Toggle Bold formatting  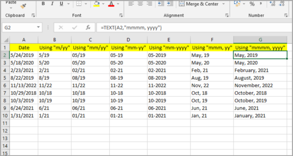tap(43, 4)
